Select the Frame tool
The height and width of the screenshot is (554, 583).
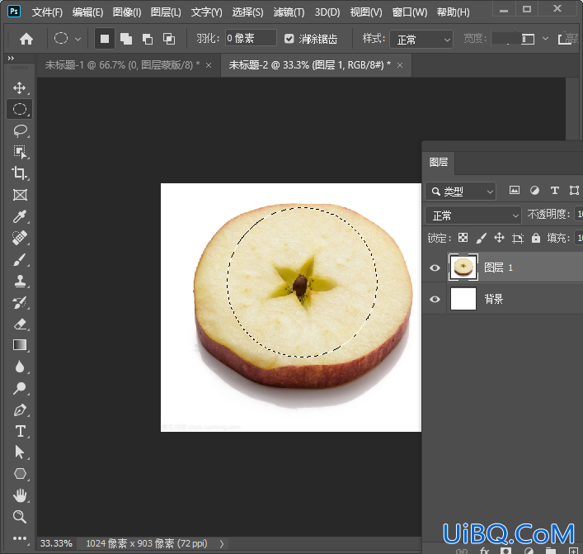click(x=20, y=195)
